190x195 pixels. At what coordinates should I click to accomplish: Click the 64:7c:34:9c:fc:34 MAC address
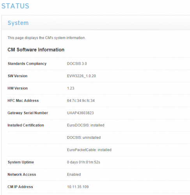tap(81, 101)
